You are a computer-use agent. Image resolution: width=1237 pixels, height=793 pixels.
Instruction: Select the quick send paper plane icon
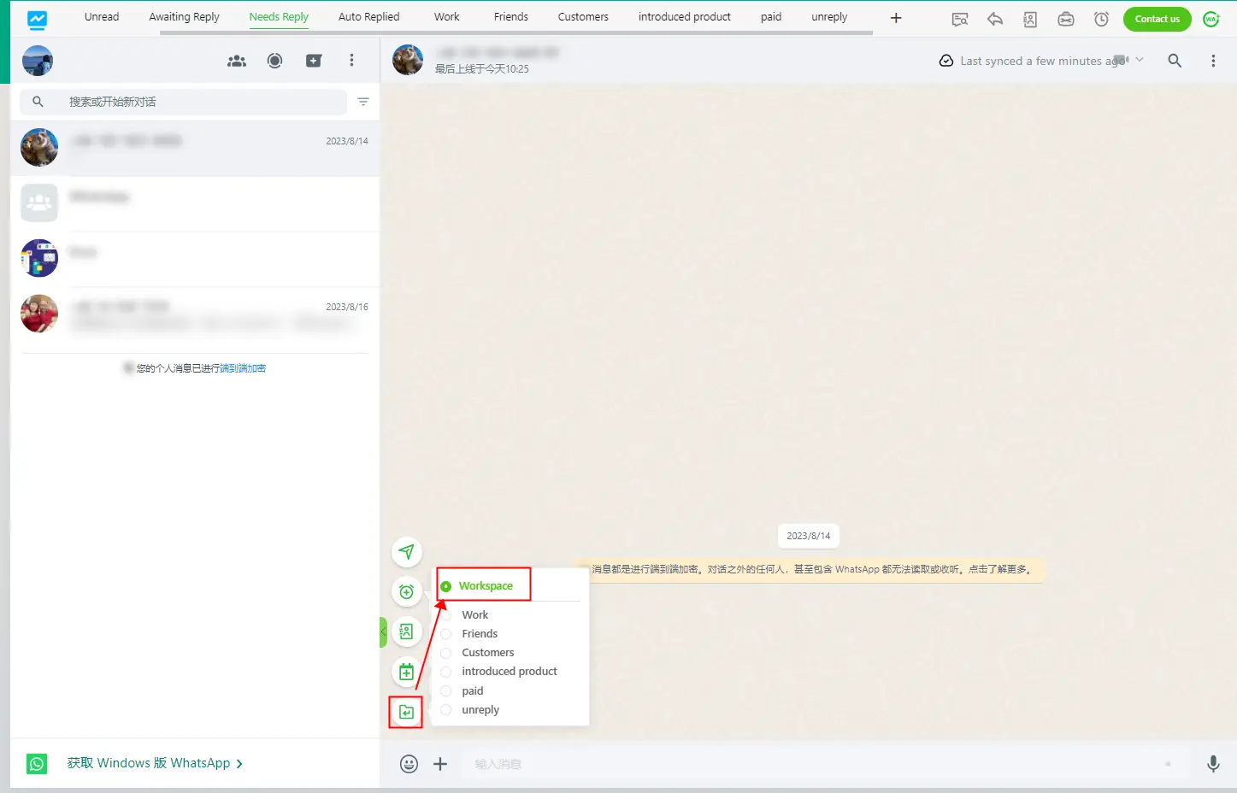407,552
